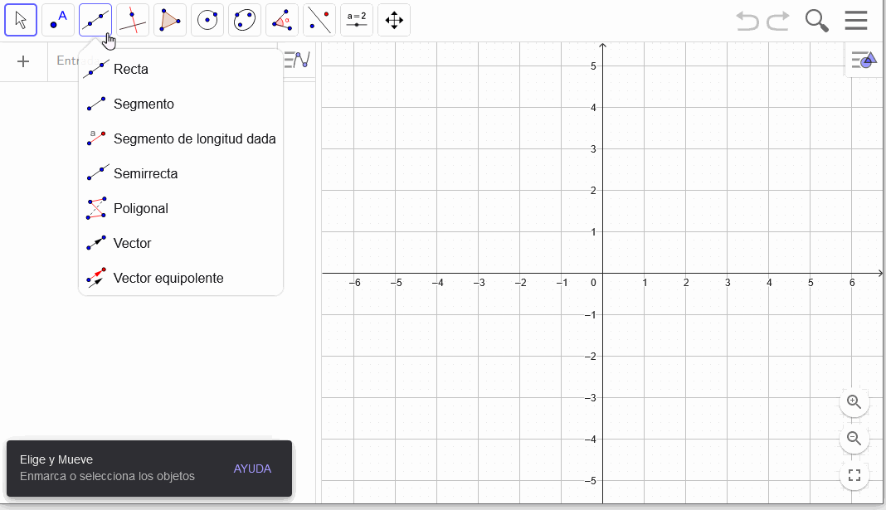Choose Recta from the tool menu
Viewport: 886px width, 510px height.
pyautogui.click(x=181, y=70)
